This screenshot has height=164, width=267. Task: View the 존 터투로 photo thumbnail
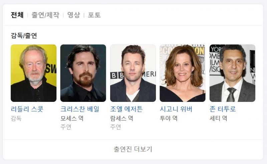point(232,73)
